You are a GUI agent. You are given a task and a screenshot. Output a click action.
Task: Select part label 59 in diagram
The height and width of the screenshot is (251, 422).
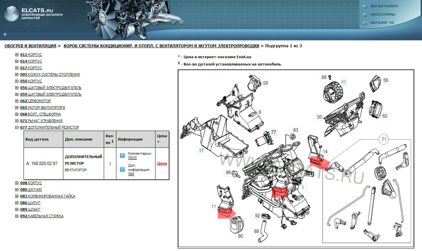pos(266,83)
